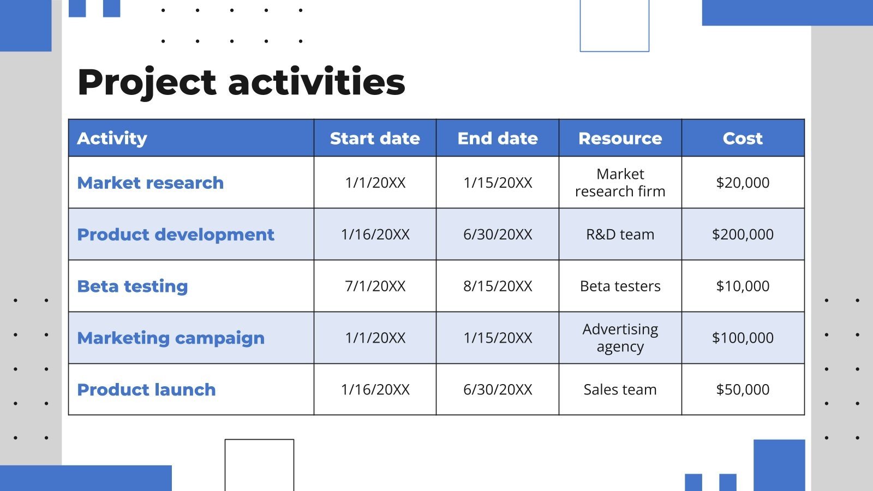Image resolution: width=873 pixels, height=491 pixels.
Task: Select the "Market research" activity label
Action: (151, 183)
